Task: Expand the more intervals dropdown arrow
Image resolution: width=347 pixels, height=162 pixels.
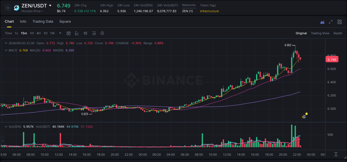Action: coord(60,33)
